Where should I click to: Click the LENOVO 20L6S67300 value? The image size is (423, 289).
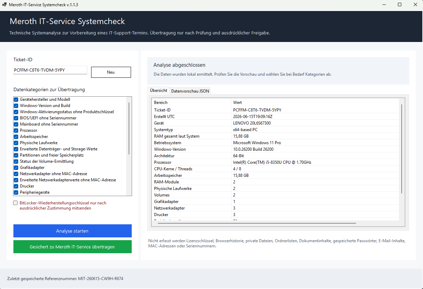252,123
